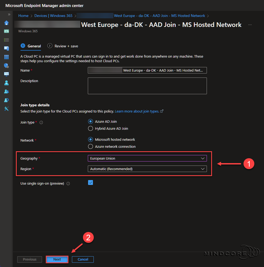Select All services in the left navigation
The height and width of the screenshot is (267, 264).
point(6,40)
